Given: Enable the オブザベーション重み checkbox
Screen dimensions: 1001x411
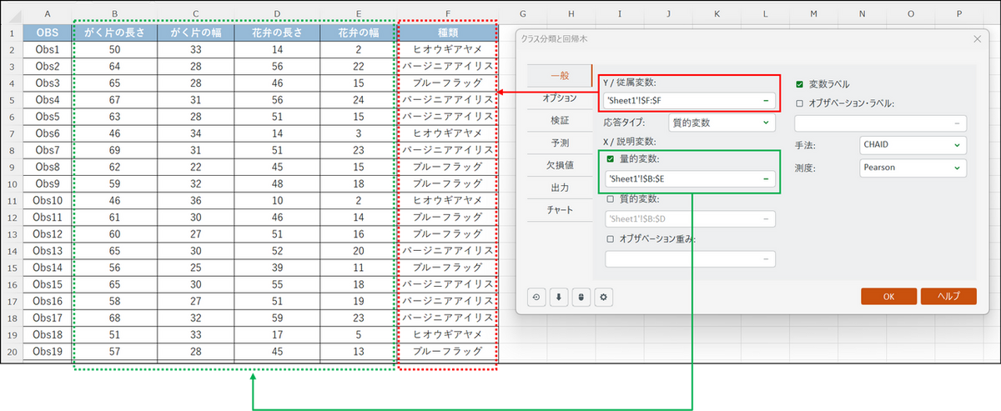Looking at the screenshot, I should (611, 239).
